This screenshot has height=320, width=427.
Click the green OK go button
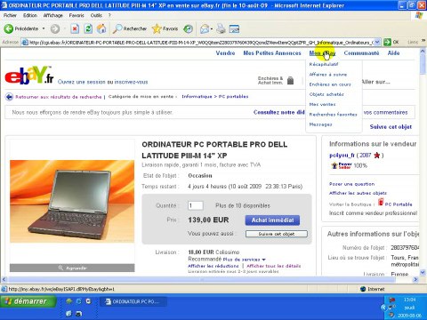click(x=391, y=42)
